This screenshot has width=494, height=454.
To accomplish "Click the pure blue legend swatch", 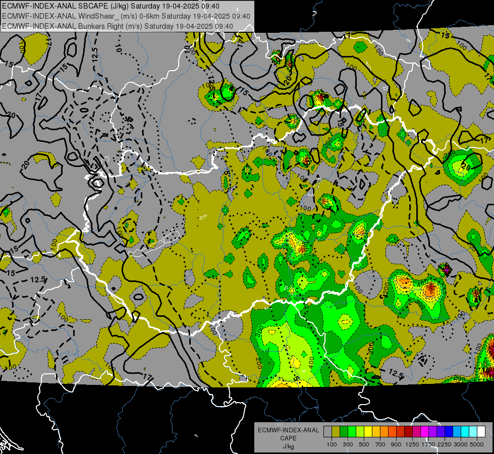I will point(449,432).
